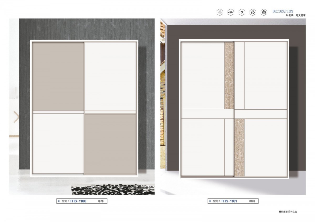Click the Chinese slogan under DECORATION
Screen dimensions: 315x222
tap(296, 16)
